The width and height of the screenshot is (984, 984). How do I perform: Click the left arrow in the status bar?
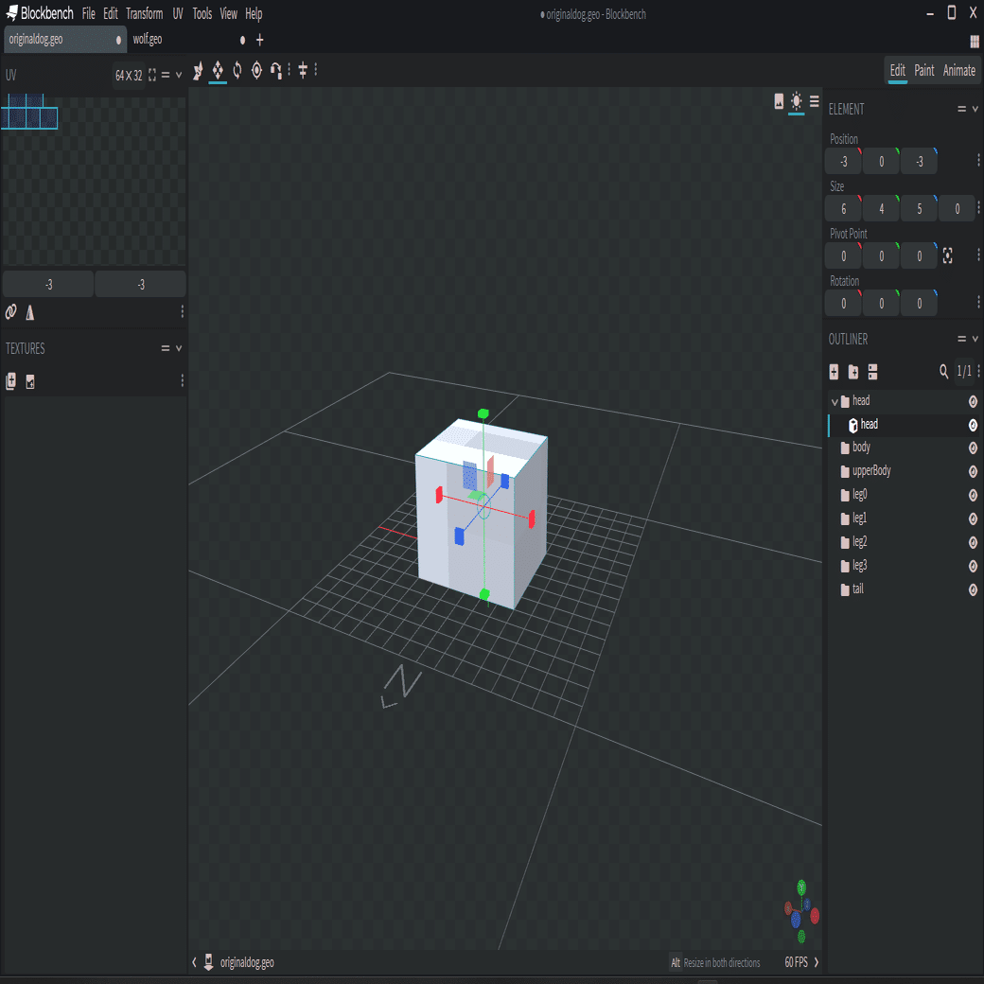pyautogui.click(x=195, y=962)
